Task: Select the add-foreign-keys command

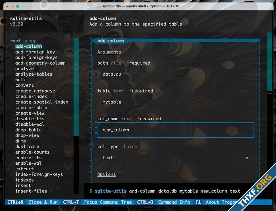Action: click(37, 58)
